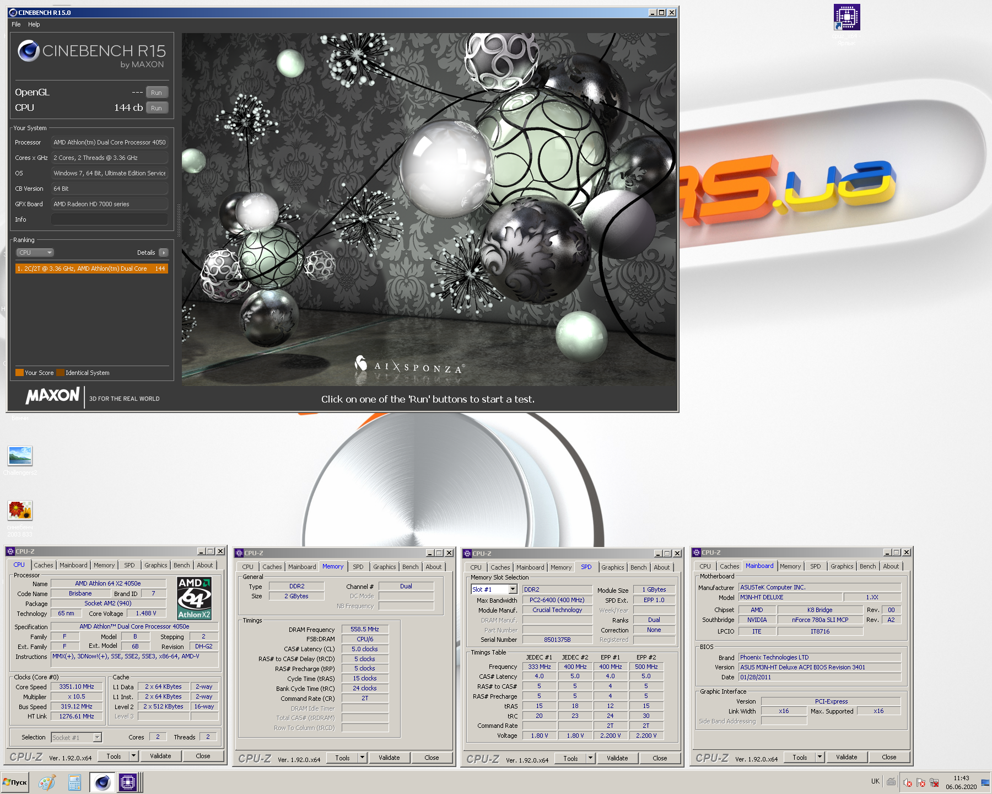
Task: Click the motherboard model M3N-HT DELUXE field
Action: pos(790,597)
